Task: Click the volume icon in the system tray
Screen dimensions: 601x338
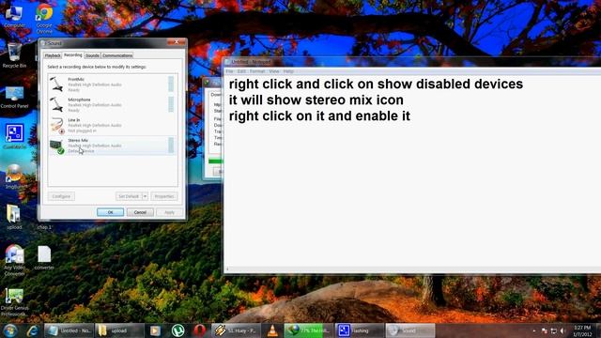Action: 563,330
